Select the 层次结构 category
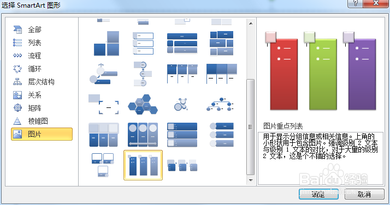 click(x=42, y=82)
